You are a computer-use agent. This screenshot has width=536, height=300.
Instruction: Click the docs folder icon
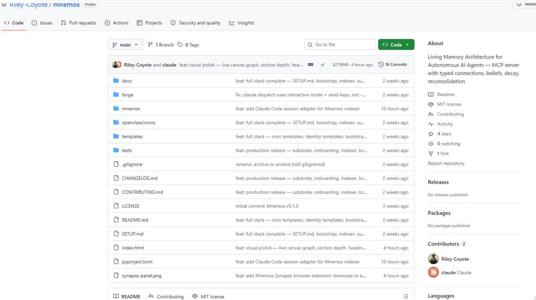click(x=116, y=81)
